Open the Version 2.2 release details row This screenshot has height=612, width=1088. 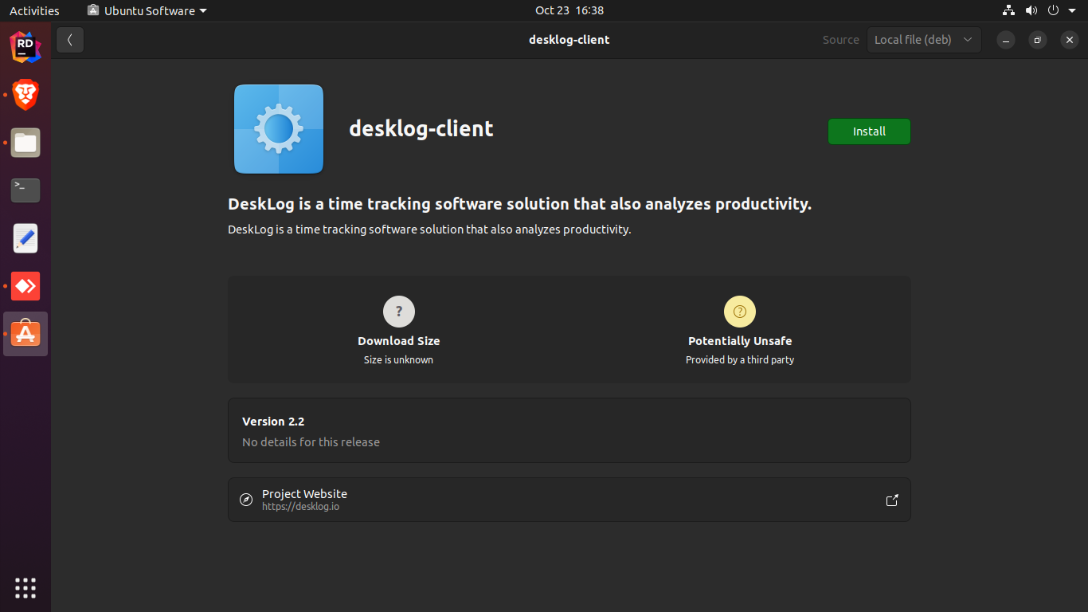point(569,430)
